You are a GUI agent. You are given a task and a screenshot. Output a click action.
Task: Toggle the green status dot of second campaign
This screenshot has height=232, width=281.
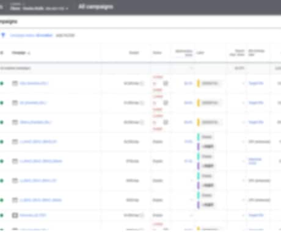[x=2, y=103]
